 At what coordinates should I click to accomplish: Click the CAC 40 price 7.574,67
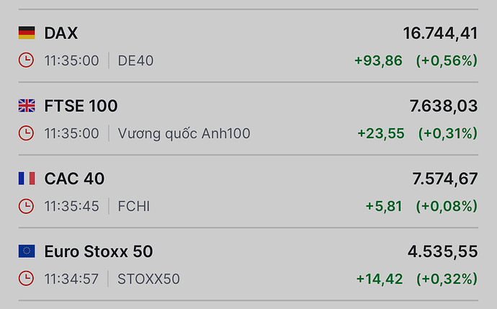coord(444,179)
